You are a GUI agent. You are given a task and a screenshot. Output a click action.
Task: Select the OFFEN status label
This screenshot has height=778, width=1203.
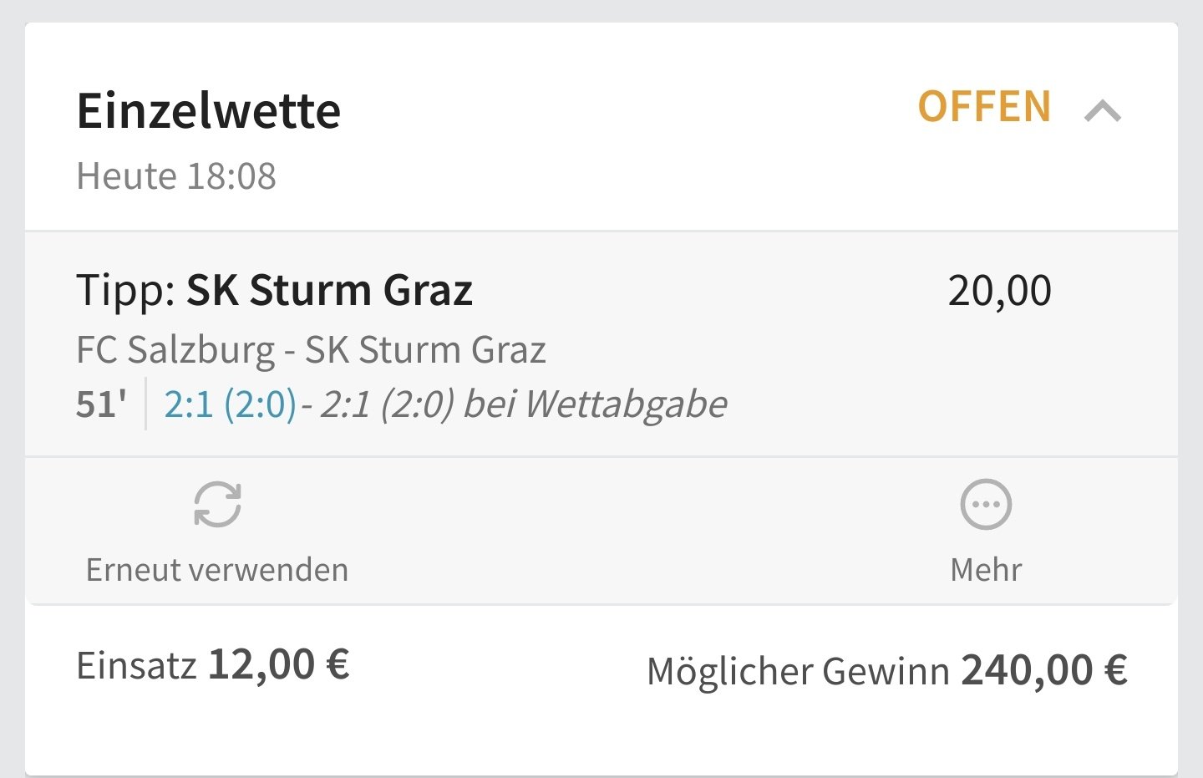[984, 107]
